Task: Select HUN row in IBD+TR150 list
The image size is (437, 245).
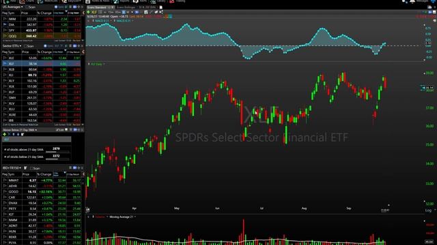Action: 42,231
